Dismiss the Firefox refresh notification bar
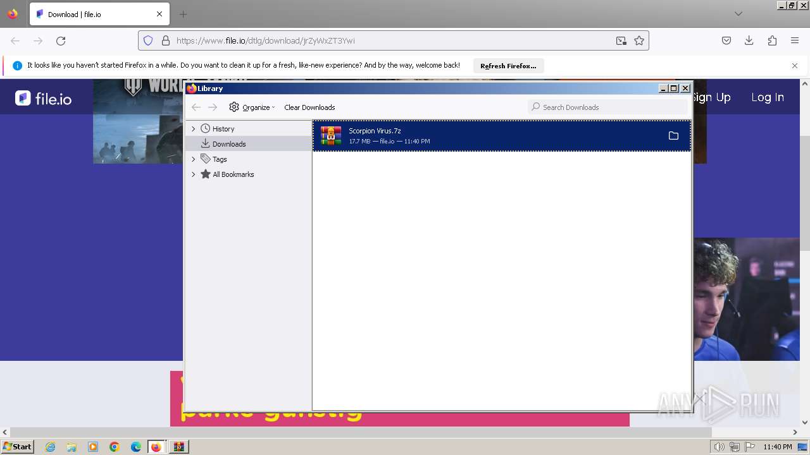Image resolution: width=810 pixels, height=455 pixels. point(795,66)
